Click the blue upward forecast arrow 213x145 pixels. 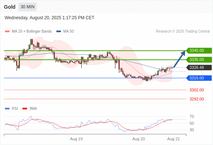[x=179, y=59]
